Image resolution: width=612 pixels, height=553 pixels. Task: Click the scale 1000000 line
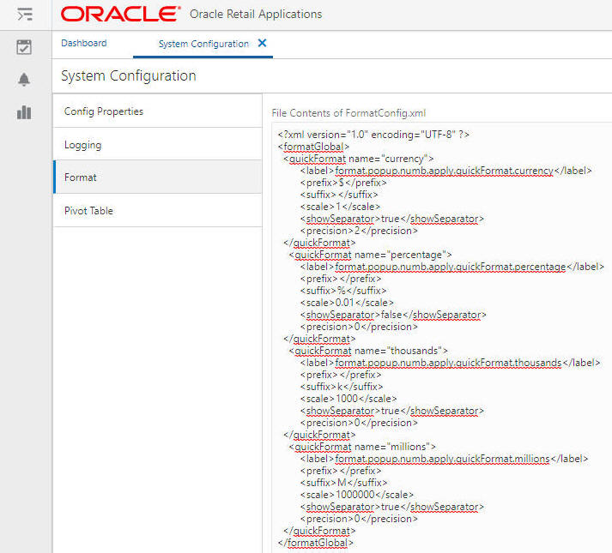[x=357, y=495]
